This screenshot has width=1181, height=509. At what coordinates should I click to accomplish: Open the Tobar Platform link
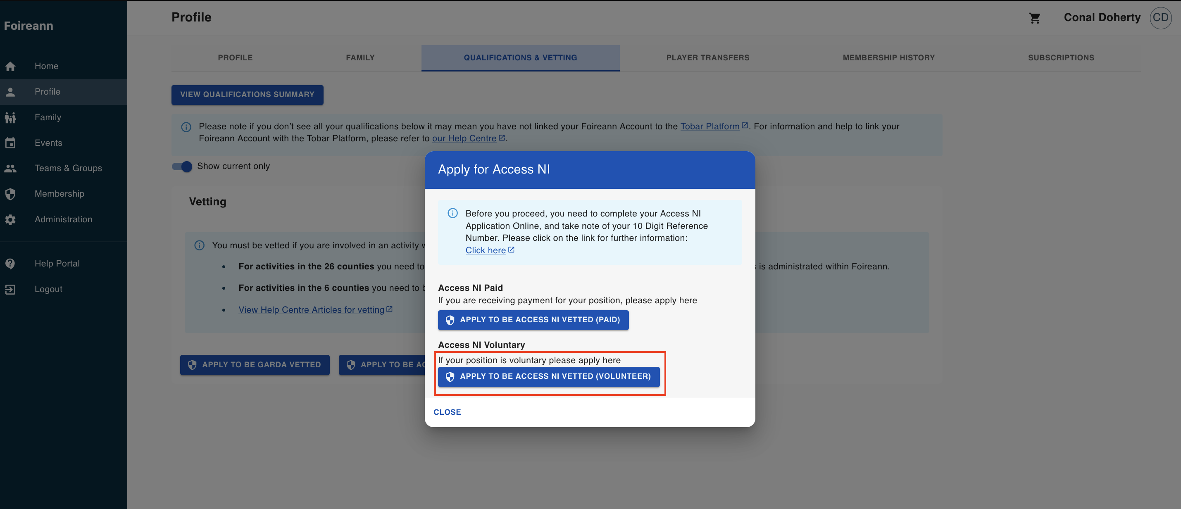click(710, 126)
